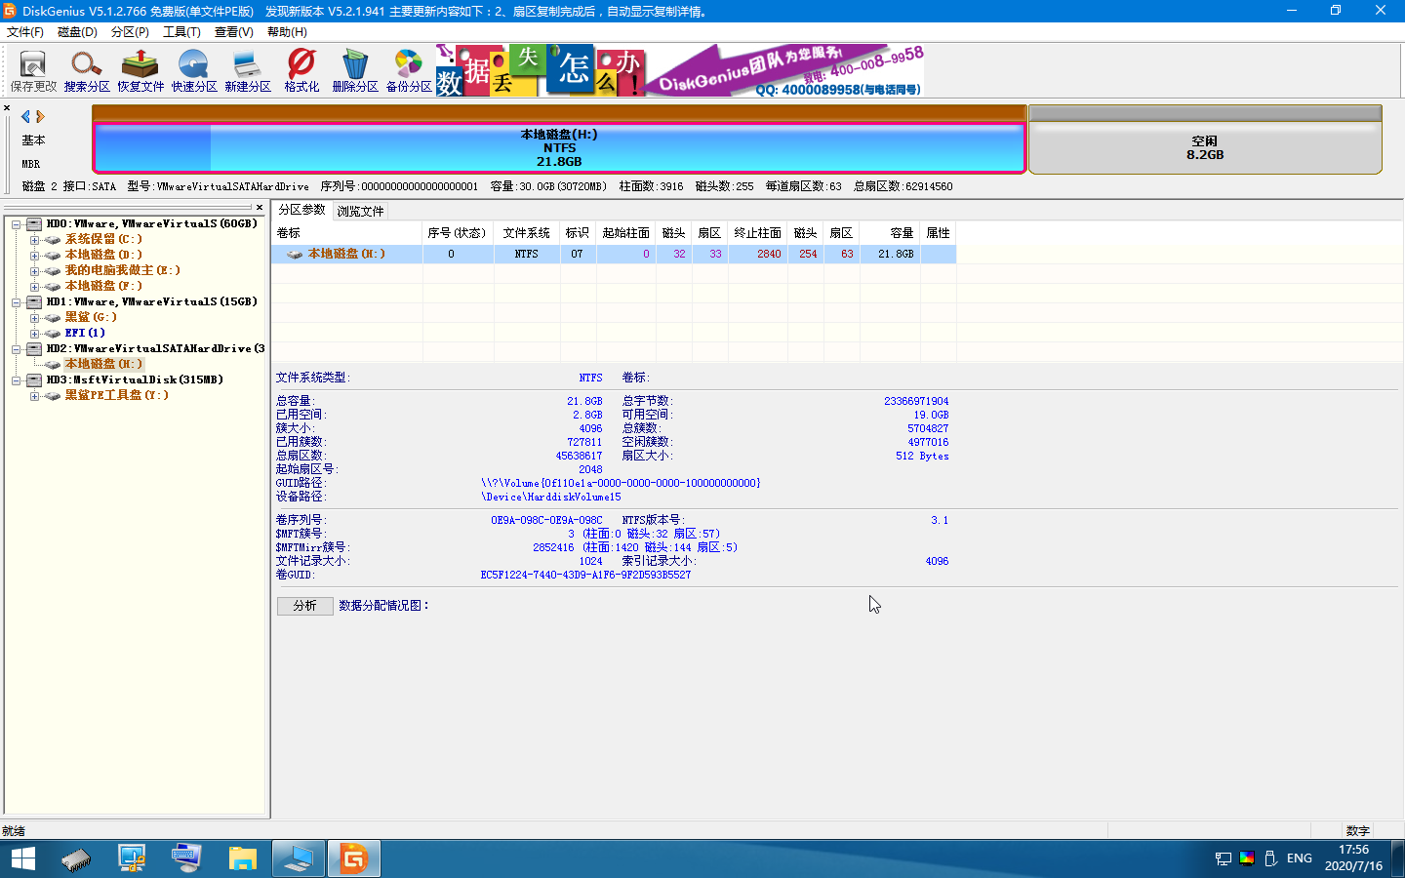Select 黑鲨PE工具盘(Y:) in the tree
The image size is (1405, 878).
116,395
